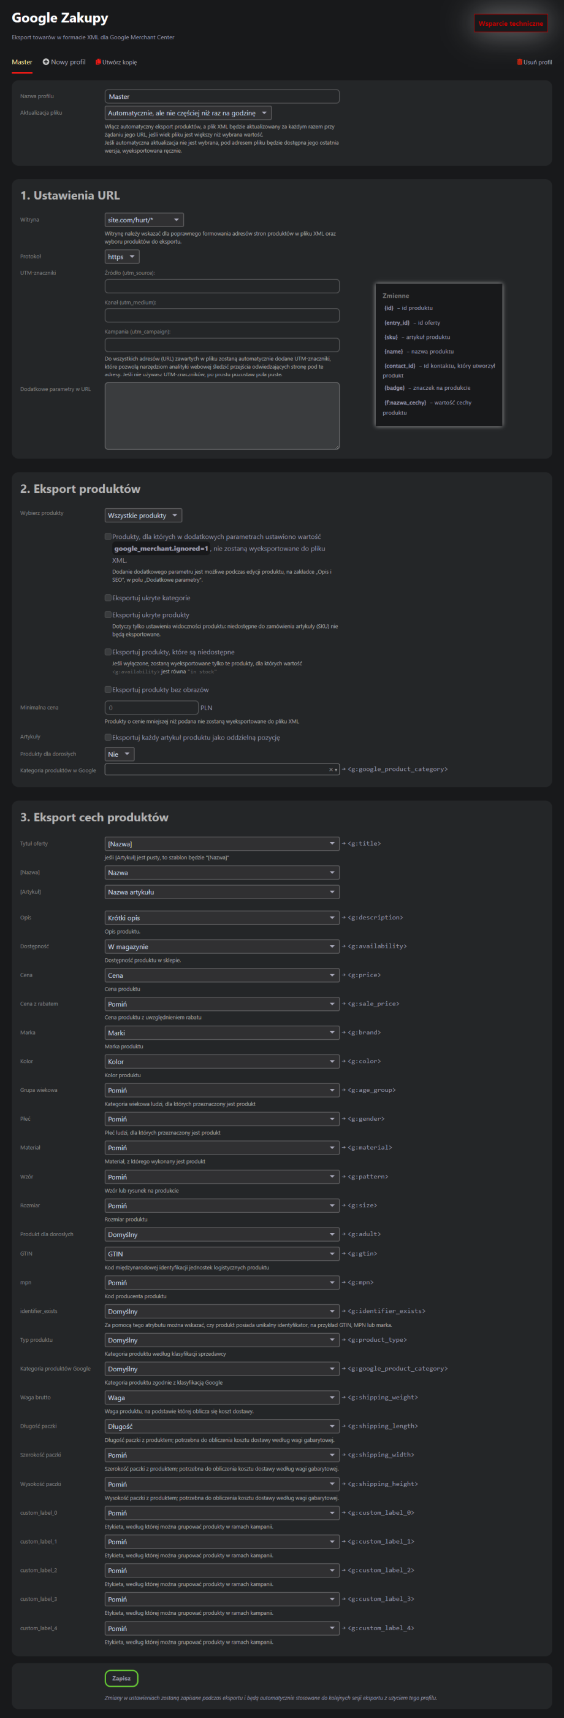564x1718 pixels.
Task: Clear the Kategoria produktów w Google field
Action: click(x=330, y=770)
